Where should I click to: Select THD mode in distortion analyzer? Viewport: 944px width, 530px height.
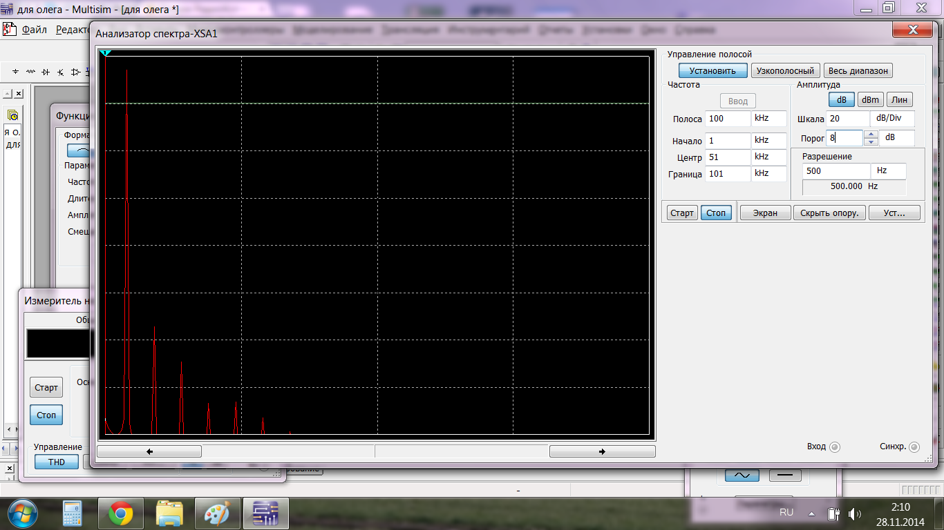[57, 462]
